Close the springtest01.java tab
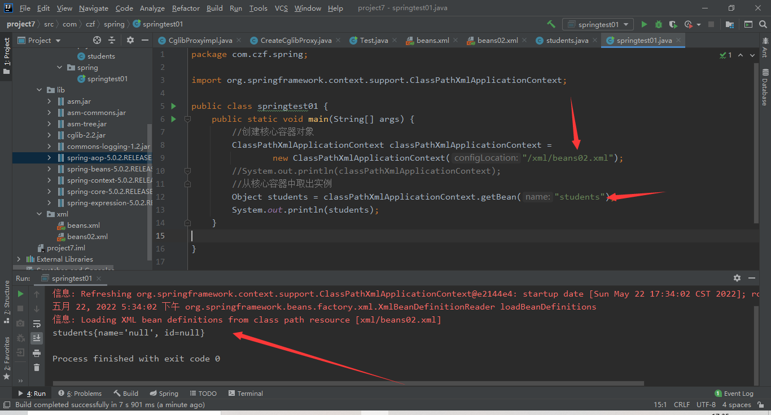771x415 pixels. (x=679, y=40)
